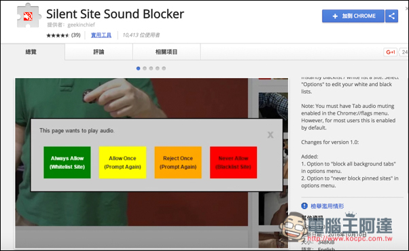Click 'Changes for version 1.0:' text
This screenshot has width=409, height=251.
coord(330,142)
